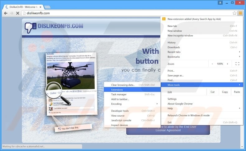Screen dimensions: 246x151
Task: Open Settings from the Chrome menu
Action: click(202, 99)
